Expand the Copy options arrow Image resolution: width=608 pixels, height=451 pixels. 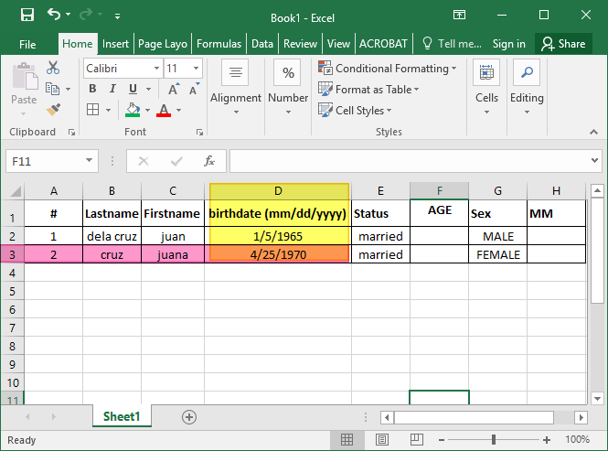[69, 90]
